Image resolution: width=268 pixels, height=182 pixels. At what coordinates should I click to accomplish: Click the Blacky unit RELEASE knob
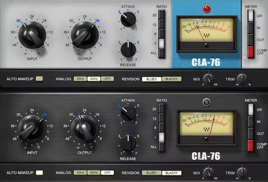pos(128,143)
